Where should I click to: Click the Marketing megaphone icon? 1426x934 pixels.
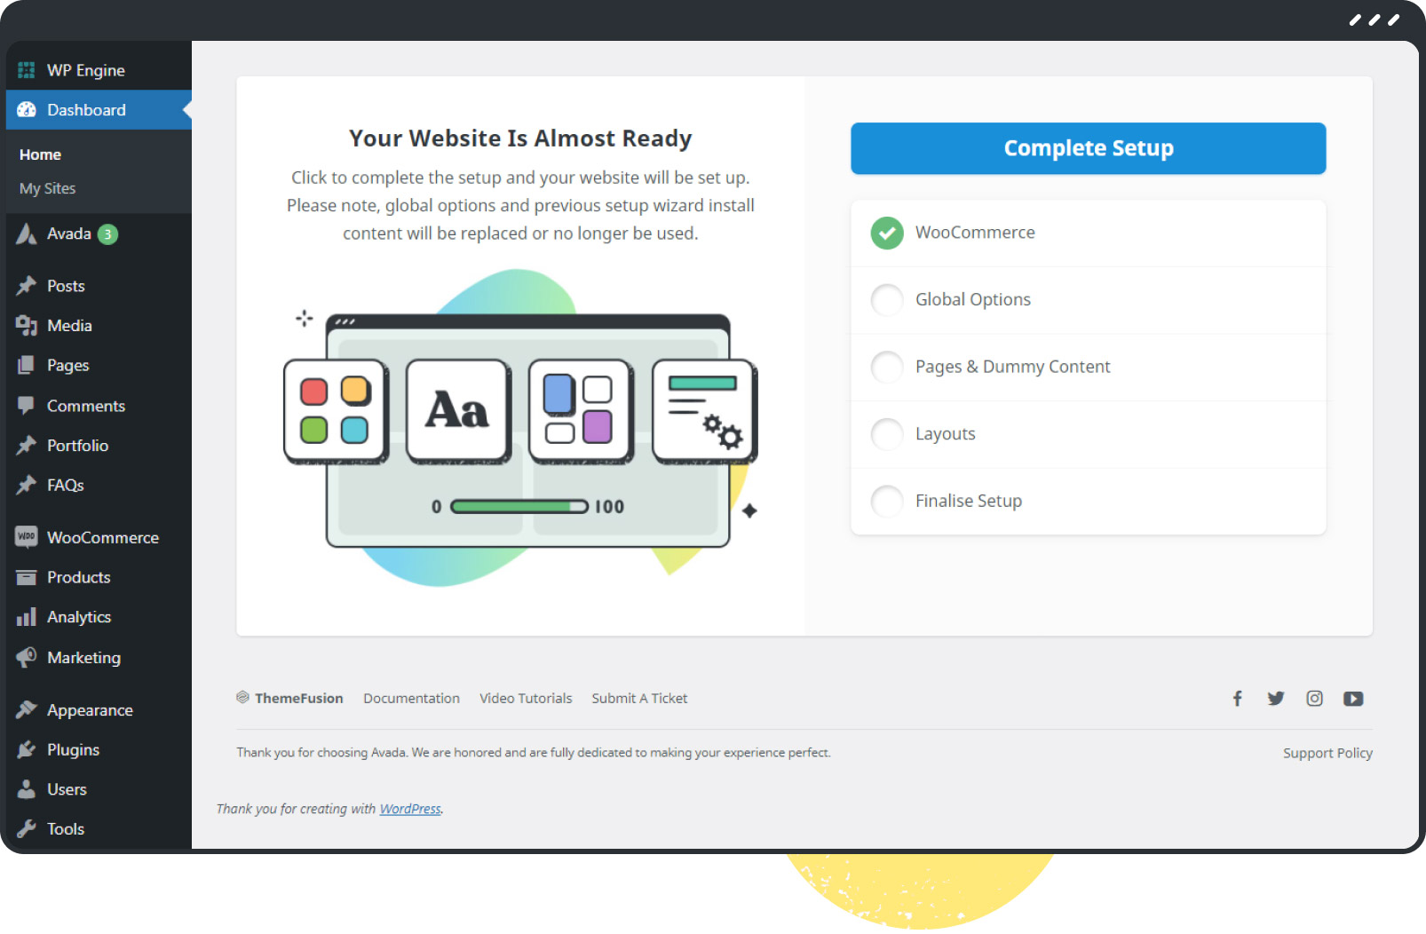27,657
